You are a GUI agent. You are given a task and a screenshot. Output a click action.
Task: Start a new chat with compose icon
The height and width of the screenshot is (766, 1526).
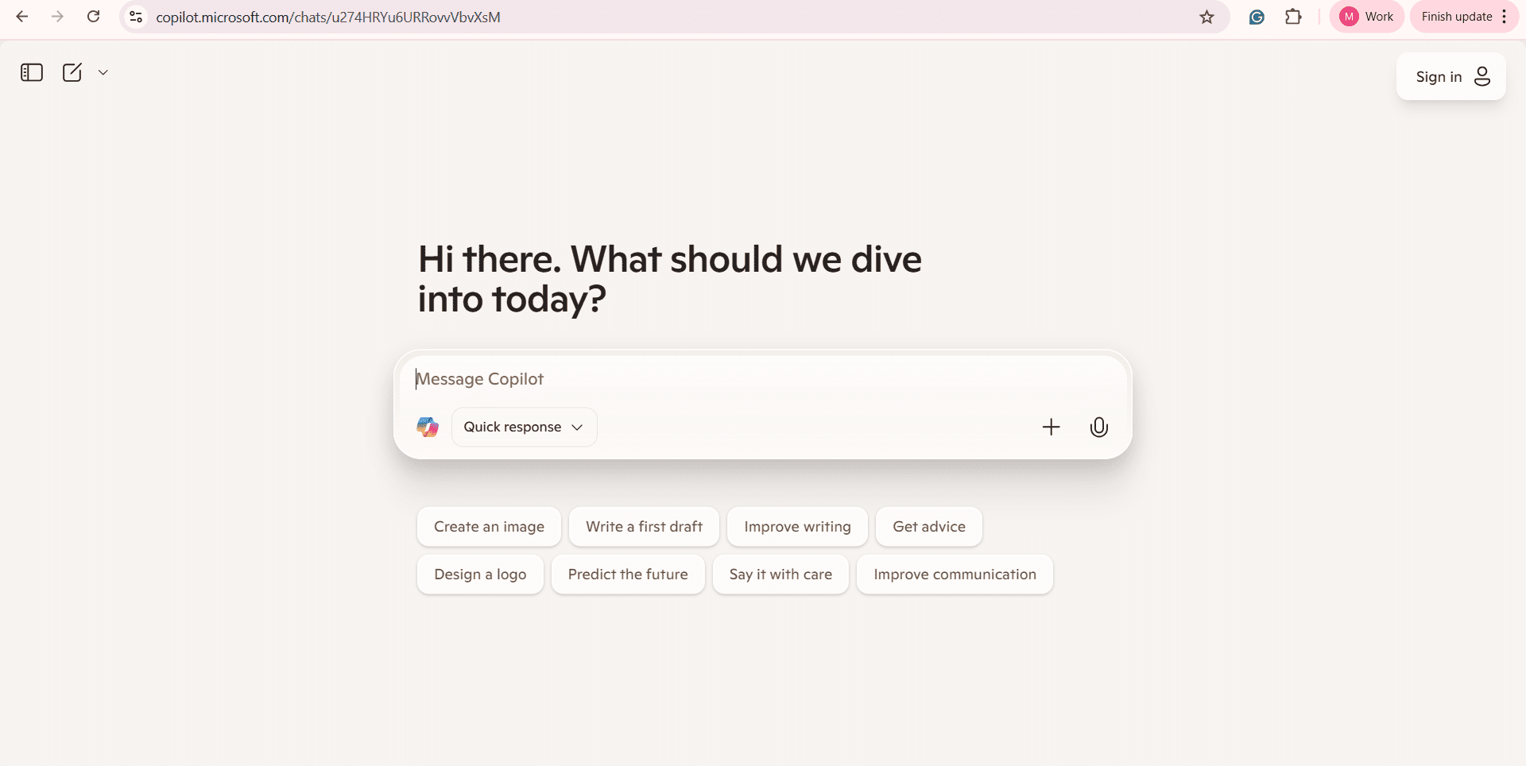coord(72,72)
